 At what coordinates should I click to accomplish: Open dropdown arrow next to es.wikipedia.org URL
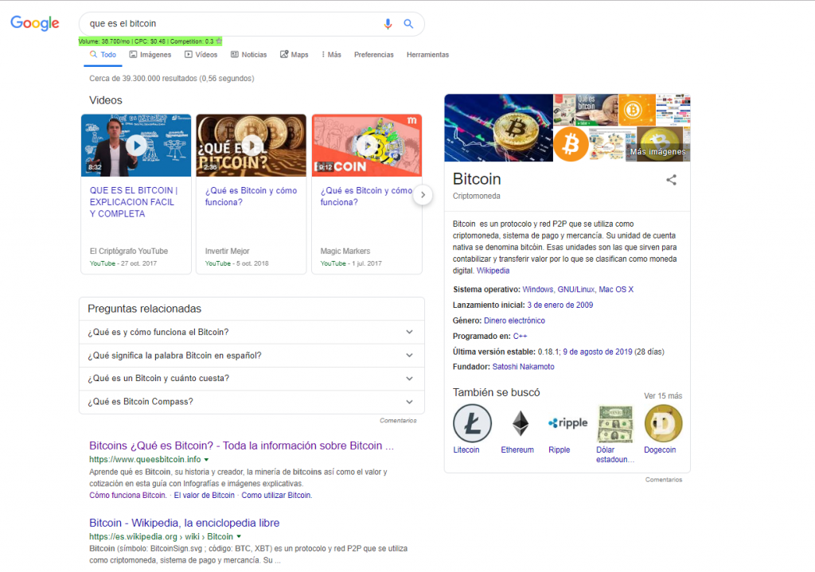239,537
